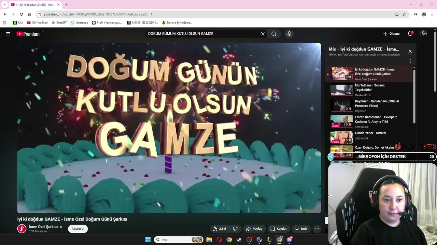Open League of Legends taskbar icon

pyautogui.click(x=269, y=240)
